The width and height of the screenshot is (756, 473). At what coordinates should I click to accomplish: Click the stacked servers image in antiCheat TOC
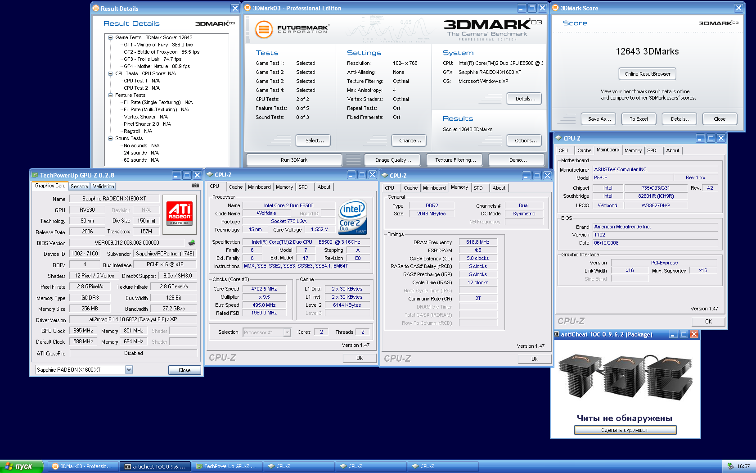pyautogui.click(x=625, y=377)
